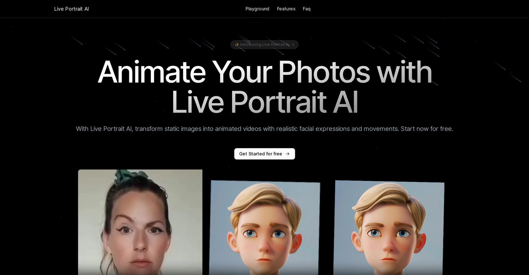Open the Faq section
Viewport: 529px width, 275px height.
click(306, 9)
